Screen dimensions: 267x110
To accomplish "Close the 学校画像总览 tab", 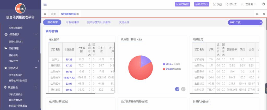I will coord(78,14).
